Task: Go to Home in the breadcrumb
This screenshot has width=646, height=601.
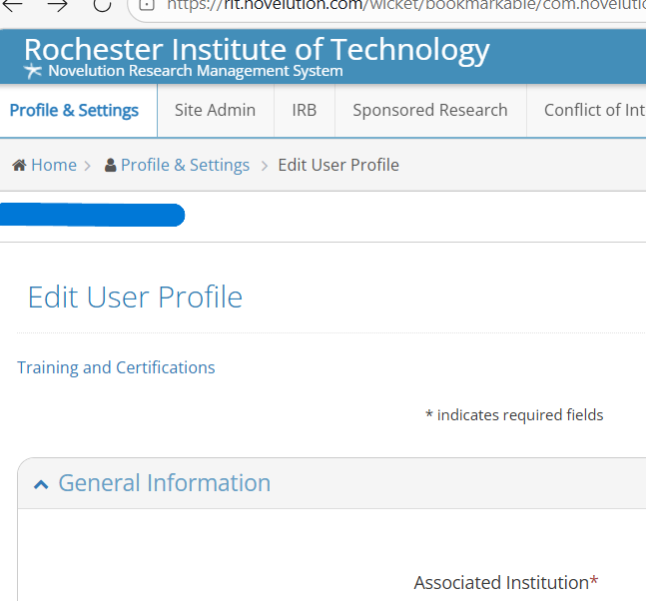Action: click(54, 165)
